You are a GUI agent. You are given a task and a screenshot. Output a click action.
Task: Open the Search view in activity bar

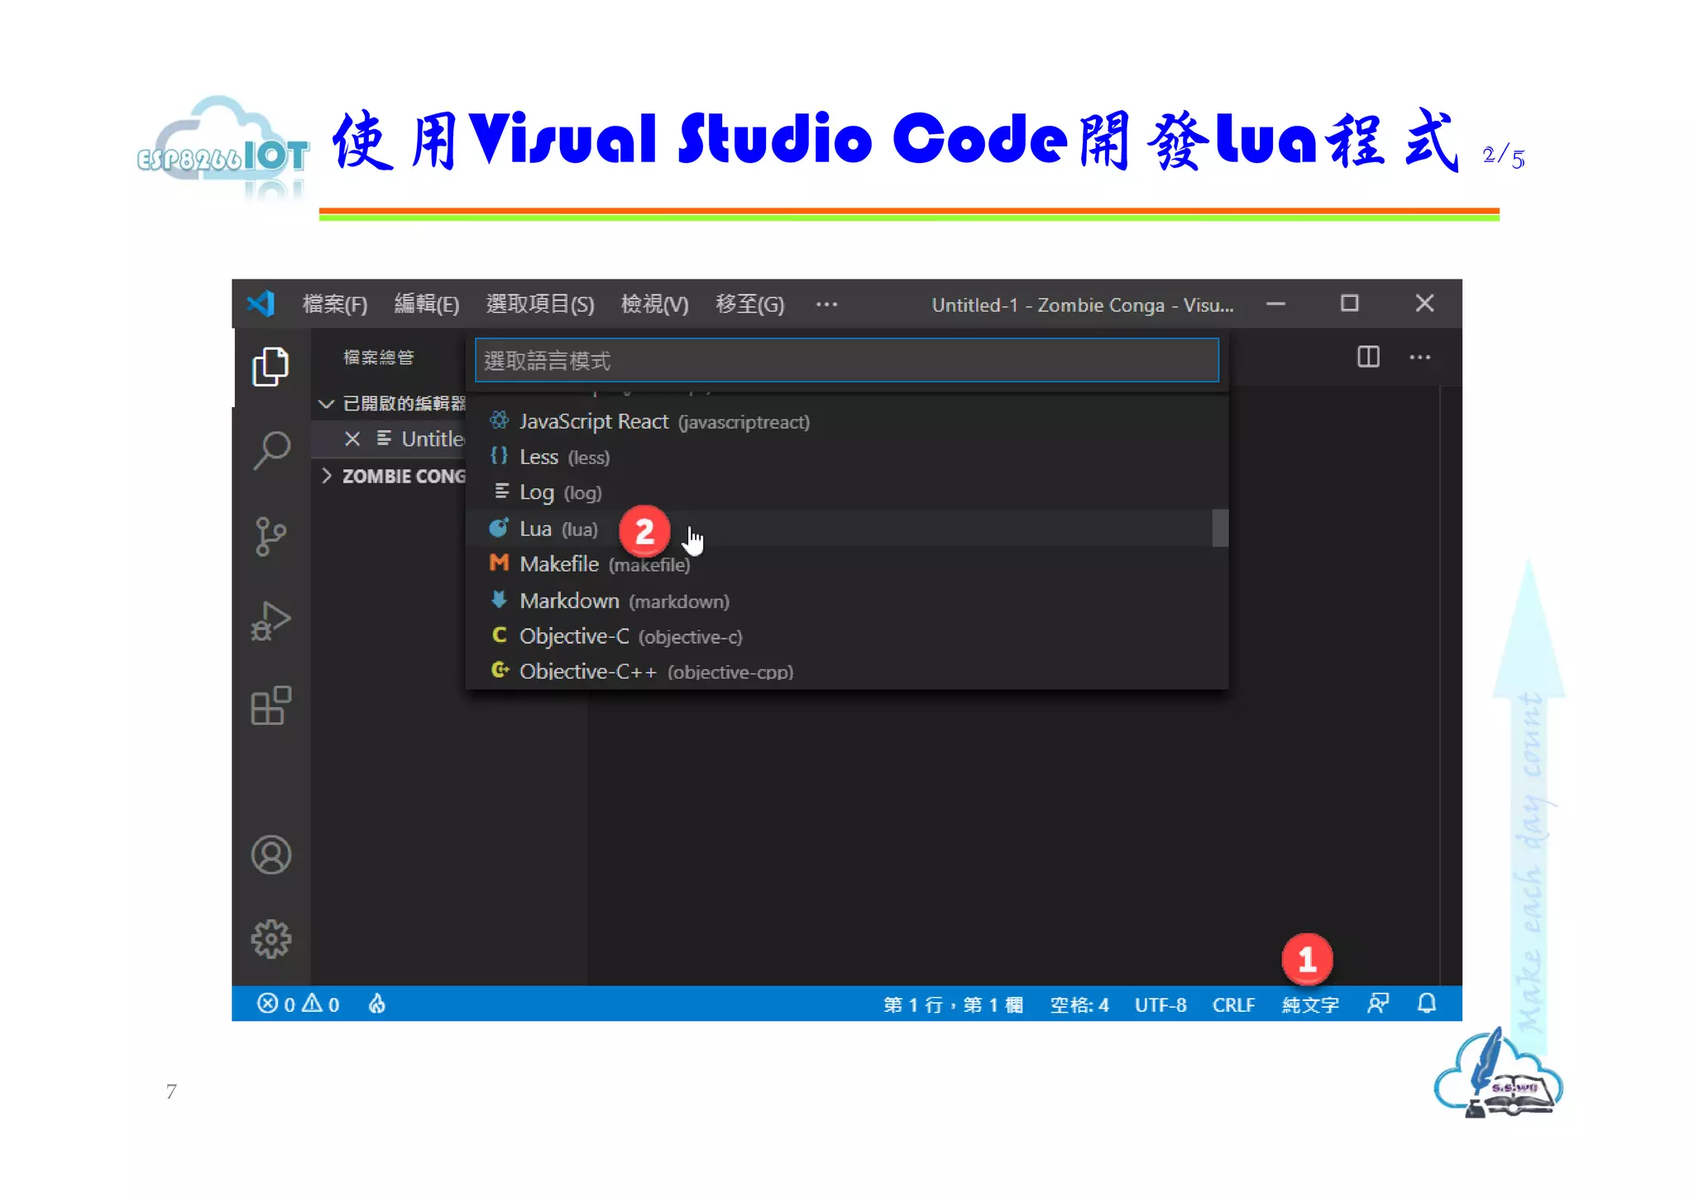click(270, 451)
